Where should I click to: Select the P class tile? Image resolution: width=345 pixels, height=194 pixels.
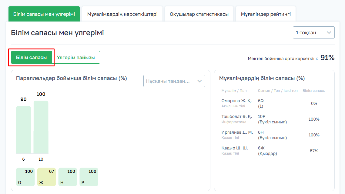pos(89,177)
